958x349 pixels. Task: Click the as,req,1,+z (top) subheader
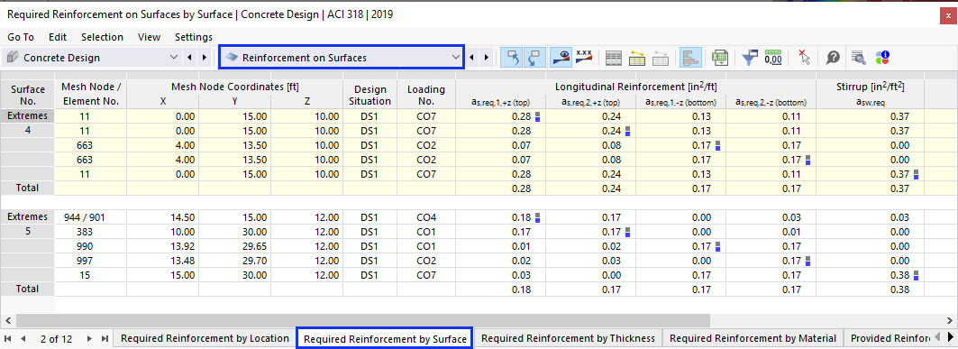(x=500, y=103)
